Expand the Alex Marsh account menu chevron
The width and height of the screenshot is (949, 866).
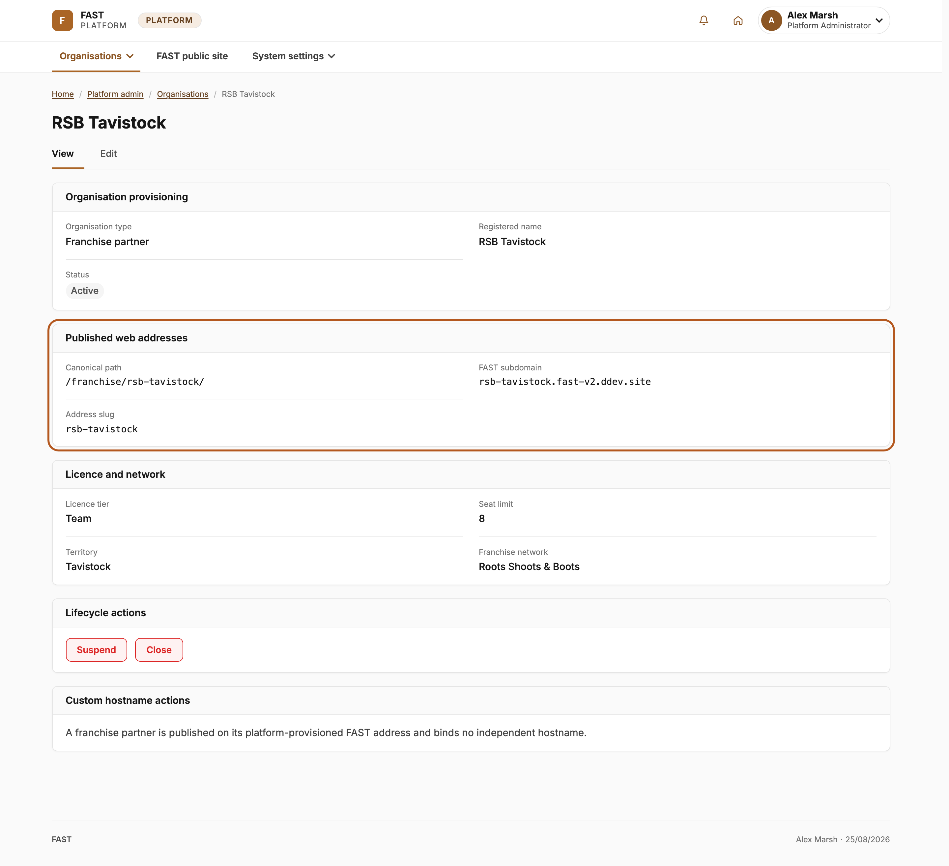878,20
